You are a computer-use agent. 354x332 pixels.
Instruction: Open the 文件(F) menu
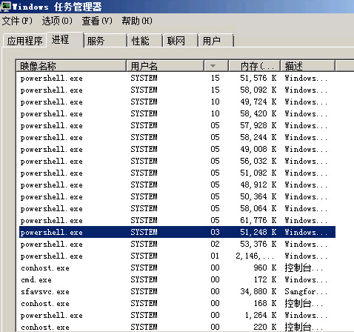[17, 21]
